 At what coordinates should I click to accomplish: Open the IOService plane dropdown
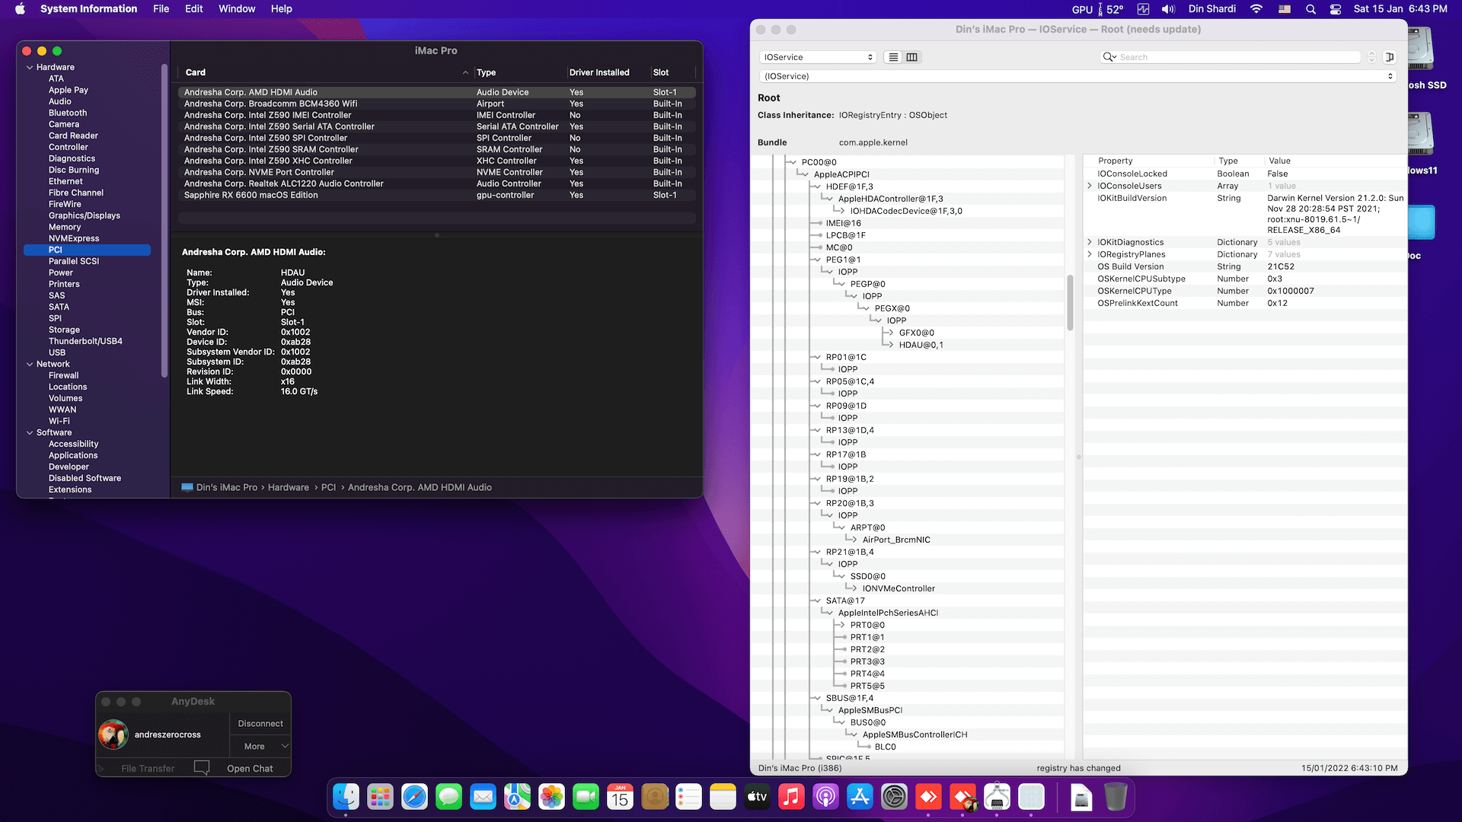(818, 57)
